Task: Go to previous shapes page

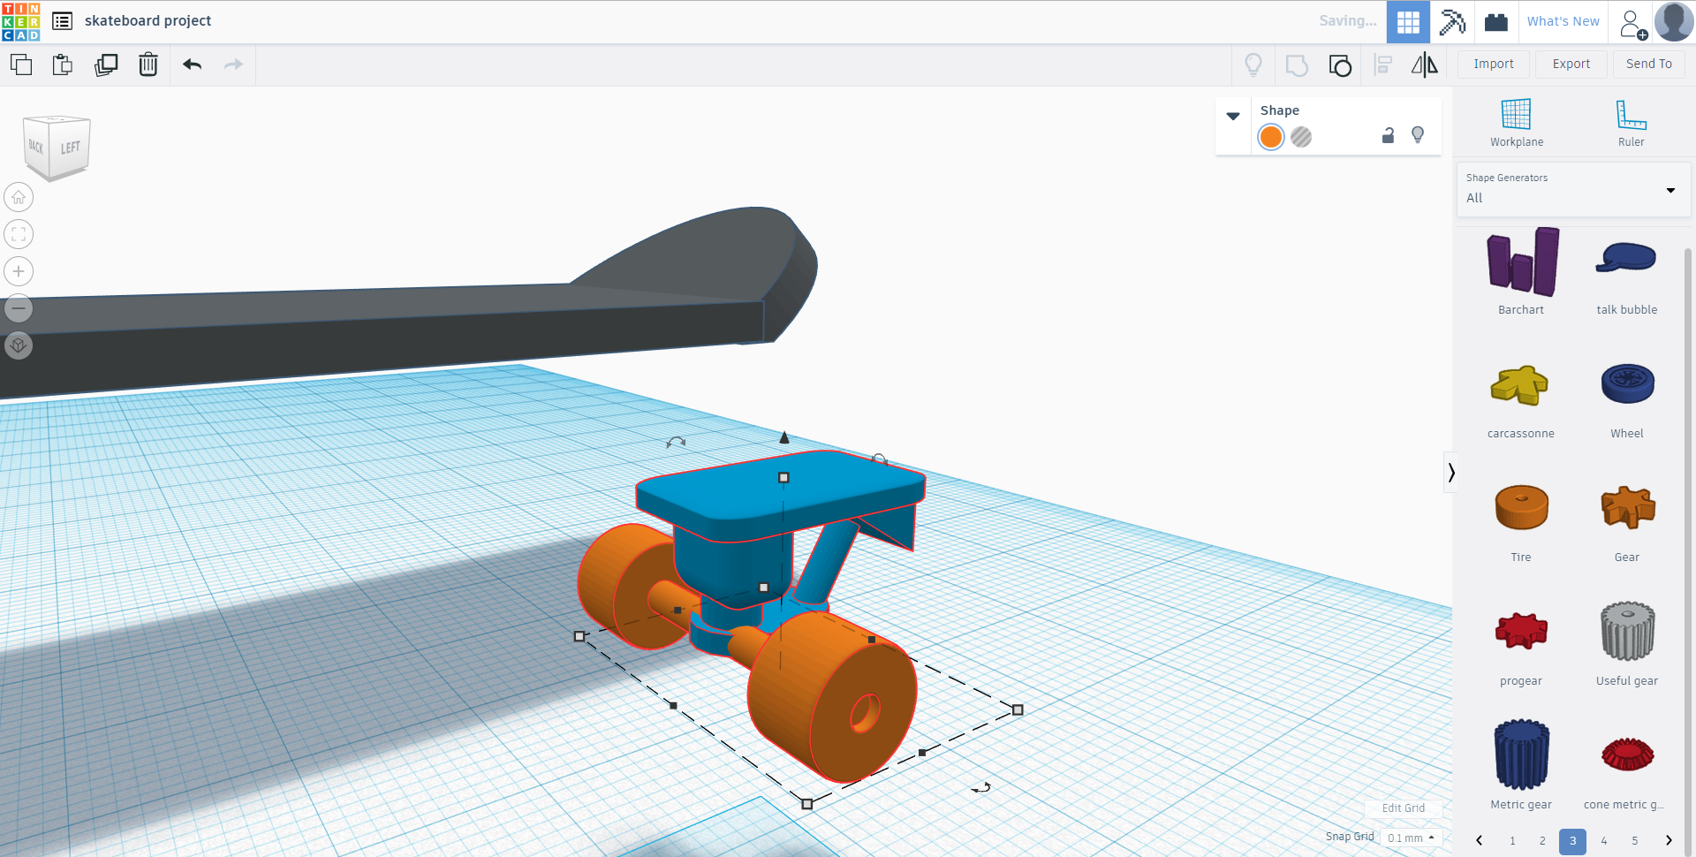Action: coord(1480,840)
